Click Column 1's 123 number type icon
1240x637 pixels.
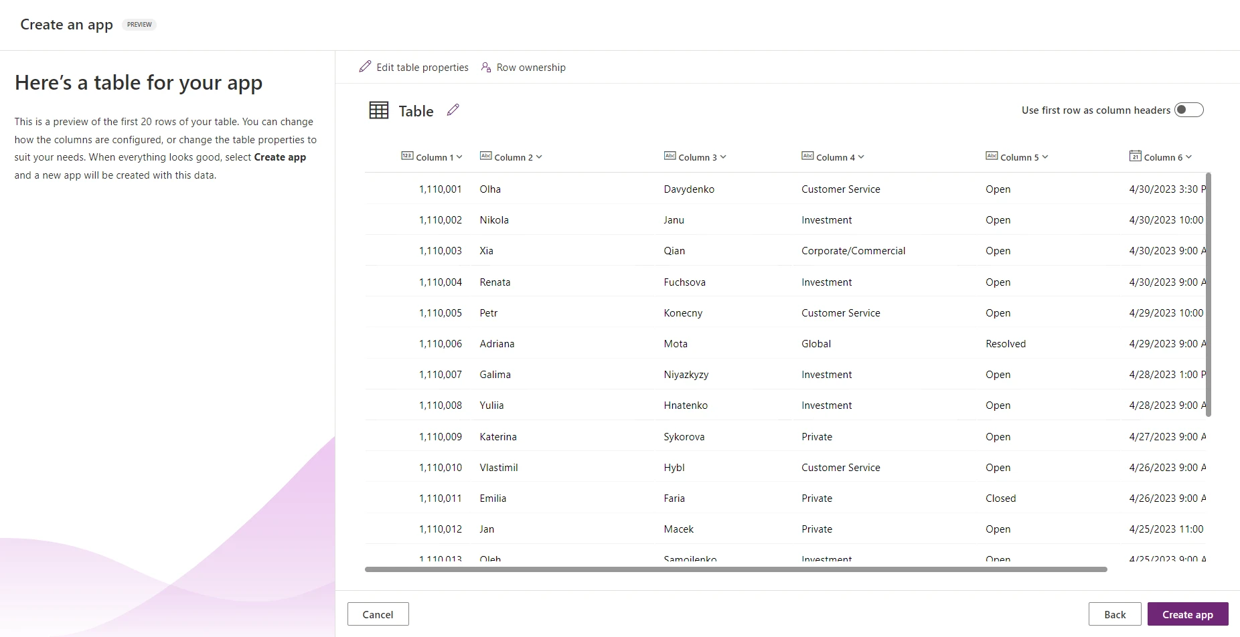[408, 155]
